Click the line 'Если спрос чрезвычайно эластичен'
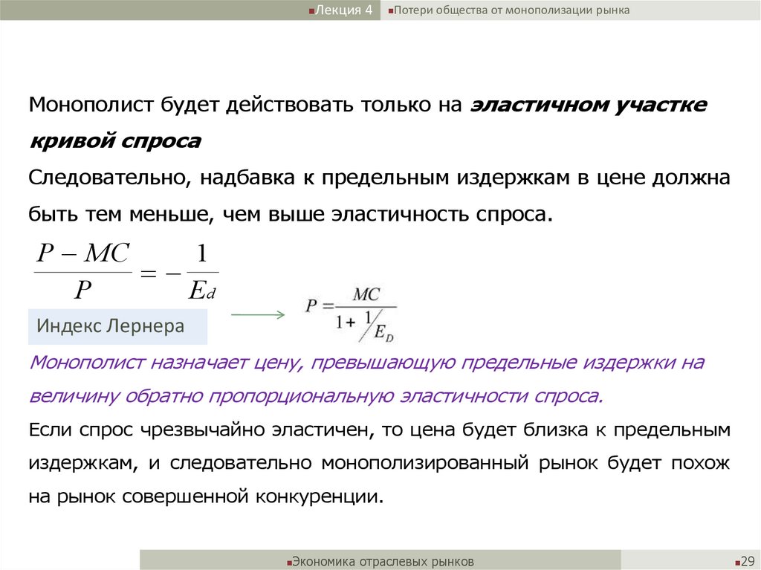The image size is (761, 570). 379,430
